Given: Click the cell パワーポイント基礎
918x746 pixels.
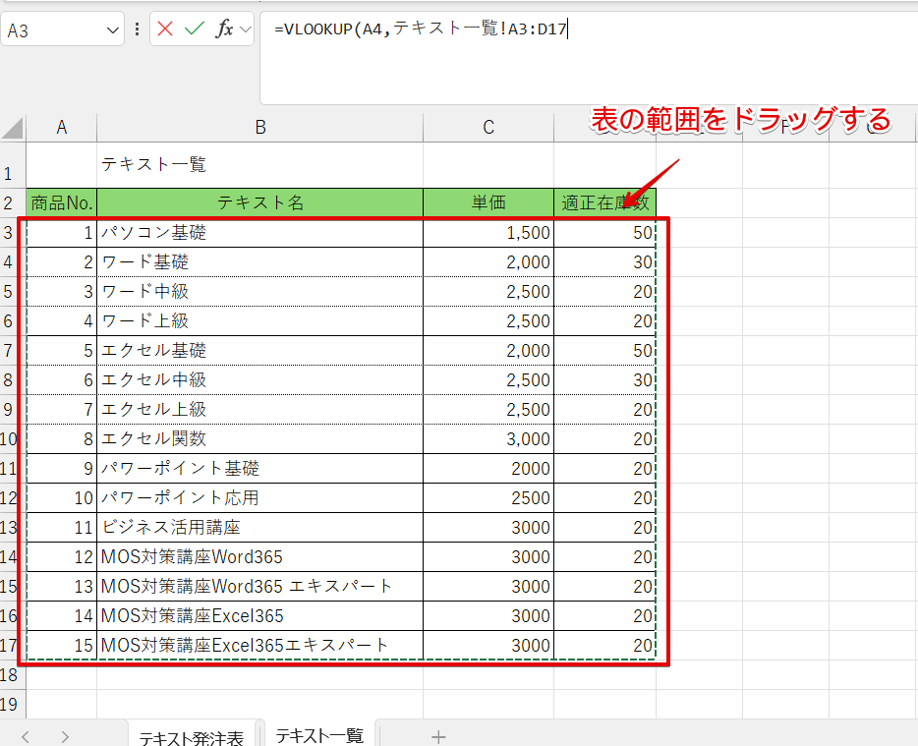Looking at the screenshot, I should pyautogui.click(x=259, y=468).
